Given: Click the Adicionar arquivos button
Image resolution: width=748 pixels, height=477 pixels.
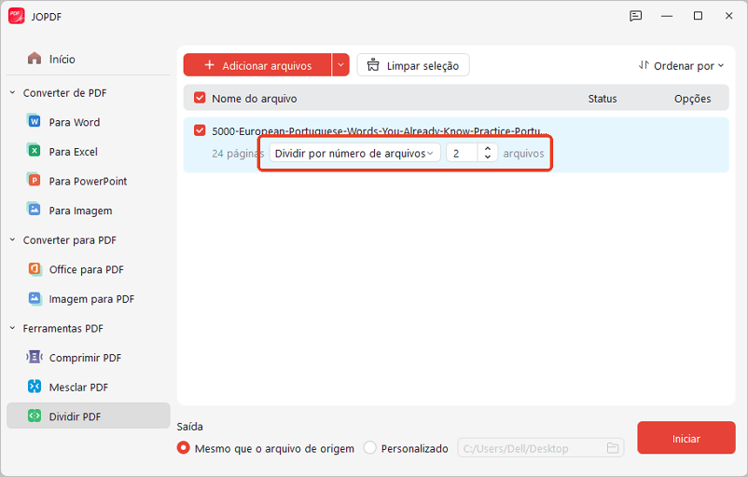Looking at the screenshot, I should pyautogui.click(x=257, y=65).
